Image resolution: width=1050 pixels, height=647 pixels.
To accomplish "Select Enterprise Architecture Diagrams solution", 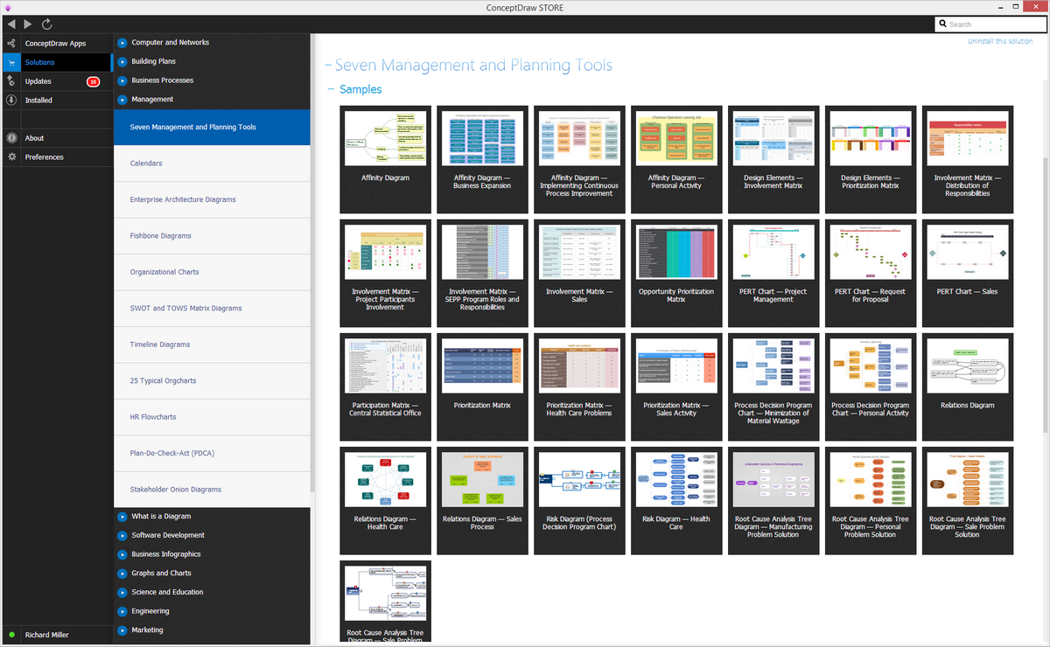I will pyautogui.click(x=212, y=199).
